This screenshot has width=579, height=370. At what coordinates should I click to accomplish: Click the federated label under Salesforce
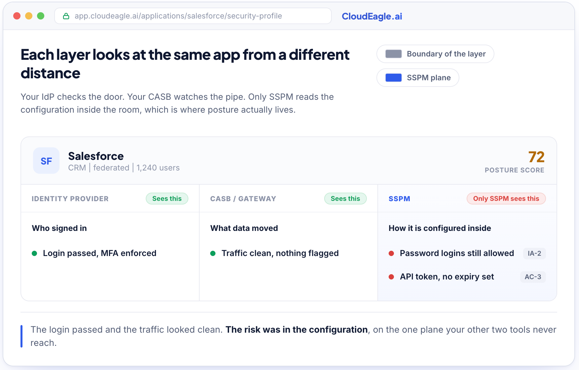(111, 168)
